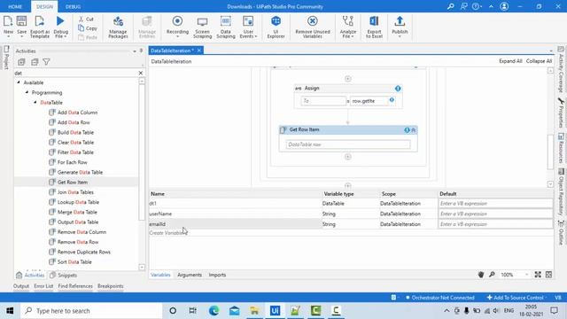Launch Screen Scraping
Screen dimensions: 567x319
(202, 27)
